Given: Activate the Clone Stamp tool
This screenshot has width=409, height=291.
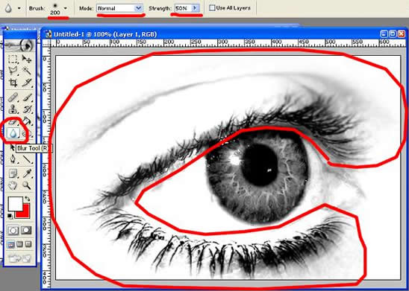Looking at the screenshot, I should [x=13, y=109].
